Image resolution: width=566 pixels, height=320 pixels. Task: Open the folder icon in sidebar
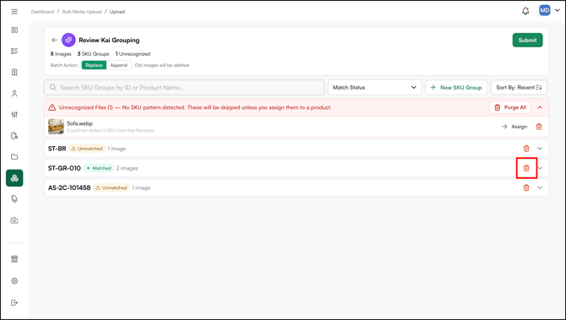tap(14, 157)
